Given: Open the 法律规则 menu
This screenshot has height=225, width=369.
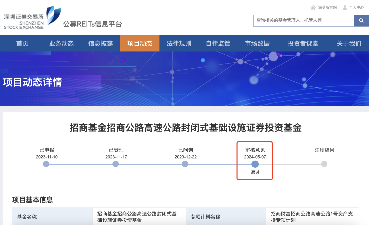Looking at the screenshot, I should (x=179, y=43).
